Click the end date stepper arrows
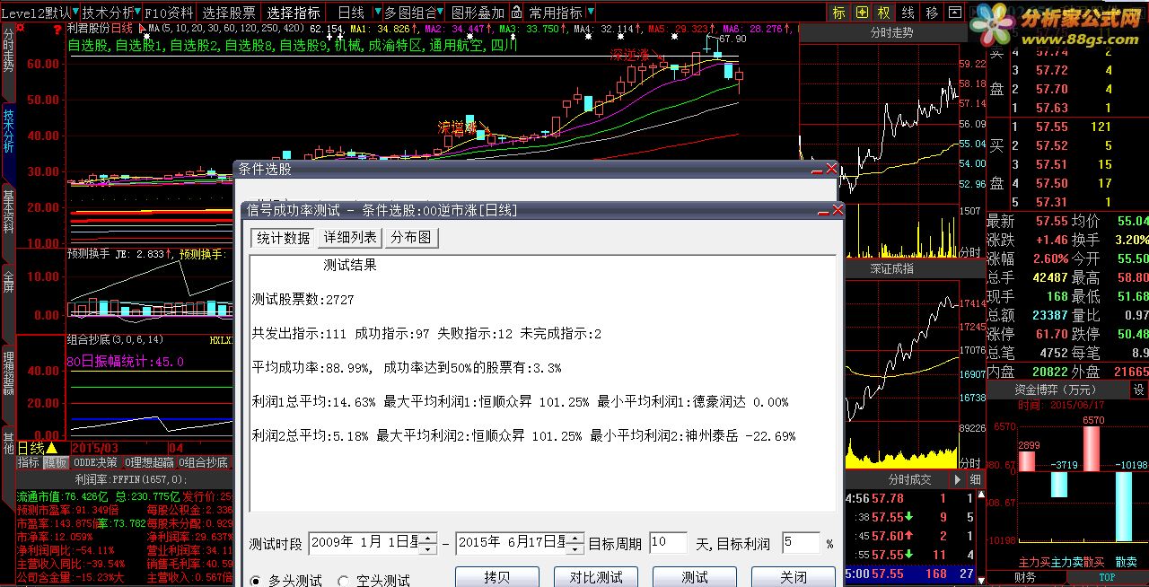1149x587 pixels. [x=576, y=543]
